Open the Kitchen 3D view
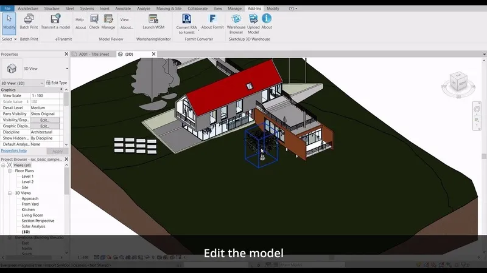Image resolution: width=487 pixels, height=273 pixels. tap(28, 209)
